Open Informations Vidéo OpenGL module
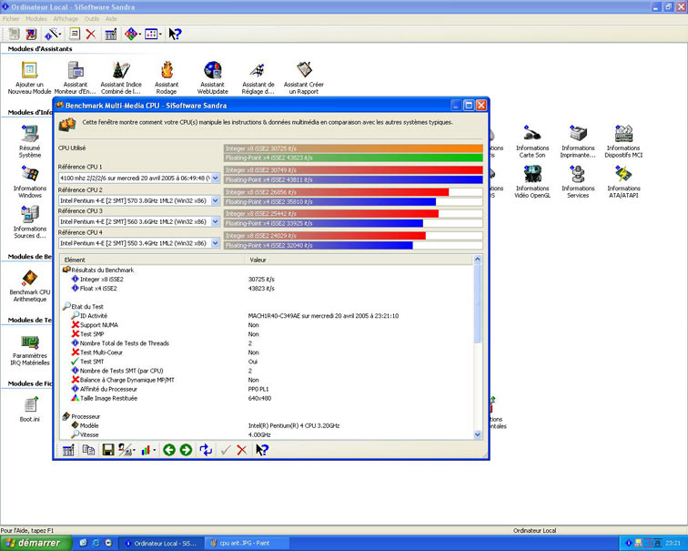The image size is (688, 551). 532,181
